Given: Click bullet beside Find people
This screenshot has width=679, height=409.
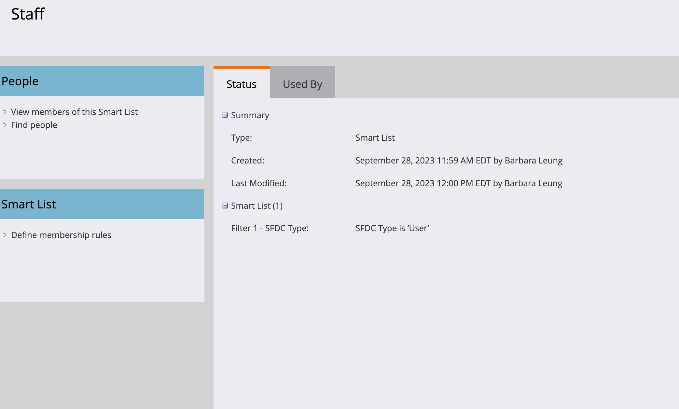Looking at the screenshot, I should (5, 125).
